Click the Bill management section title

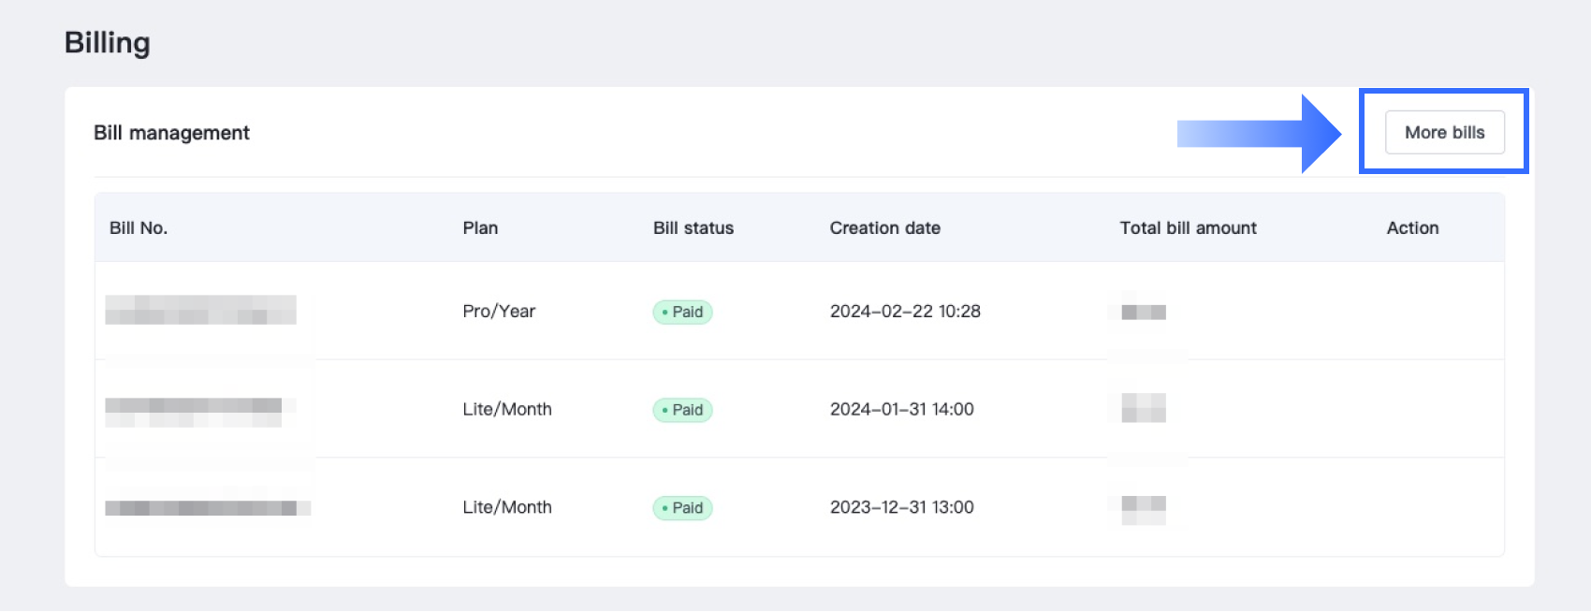click(x=171, y=133)
